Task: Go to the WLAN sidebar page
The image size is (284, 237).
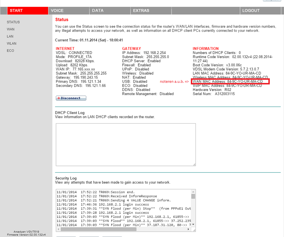Action: click(x=12, y=44)
